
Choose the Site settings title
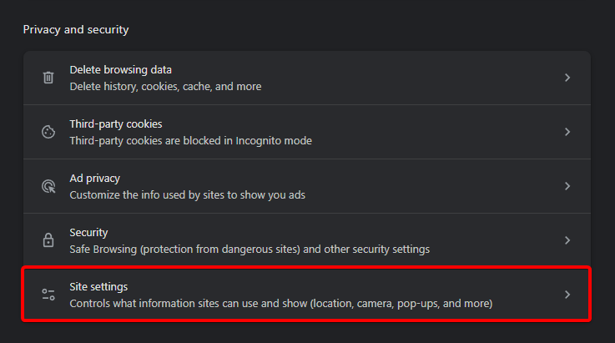tap(98, 287)
